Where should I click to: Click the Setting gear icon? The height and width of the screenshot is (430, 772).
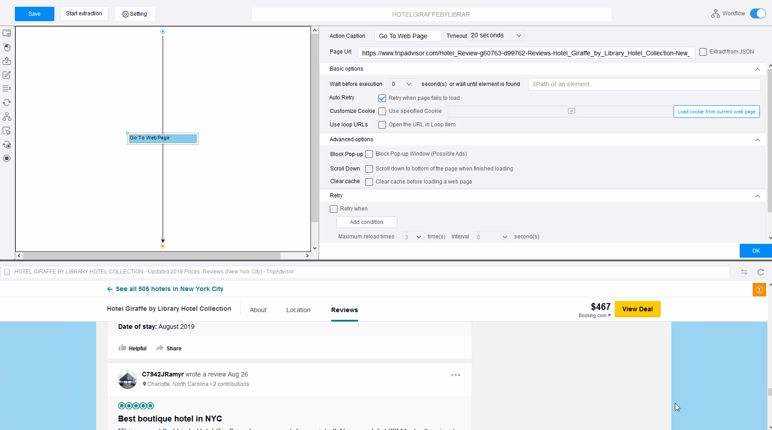pyautogui.click(x=125, y=14)
